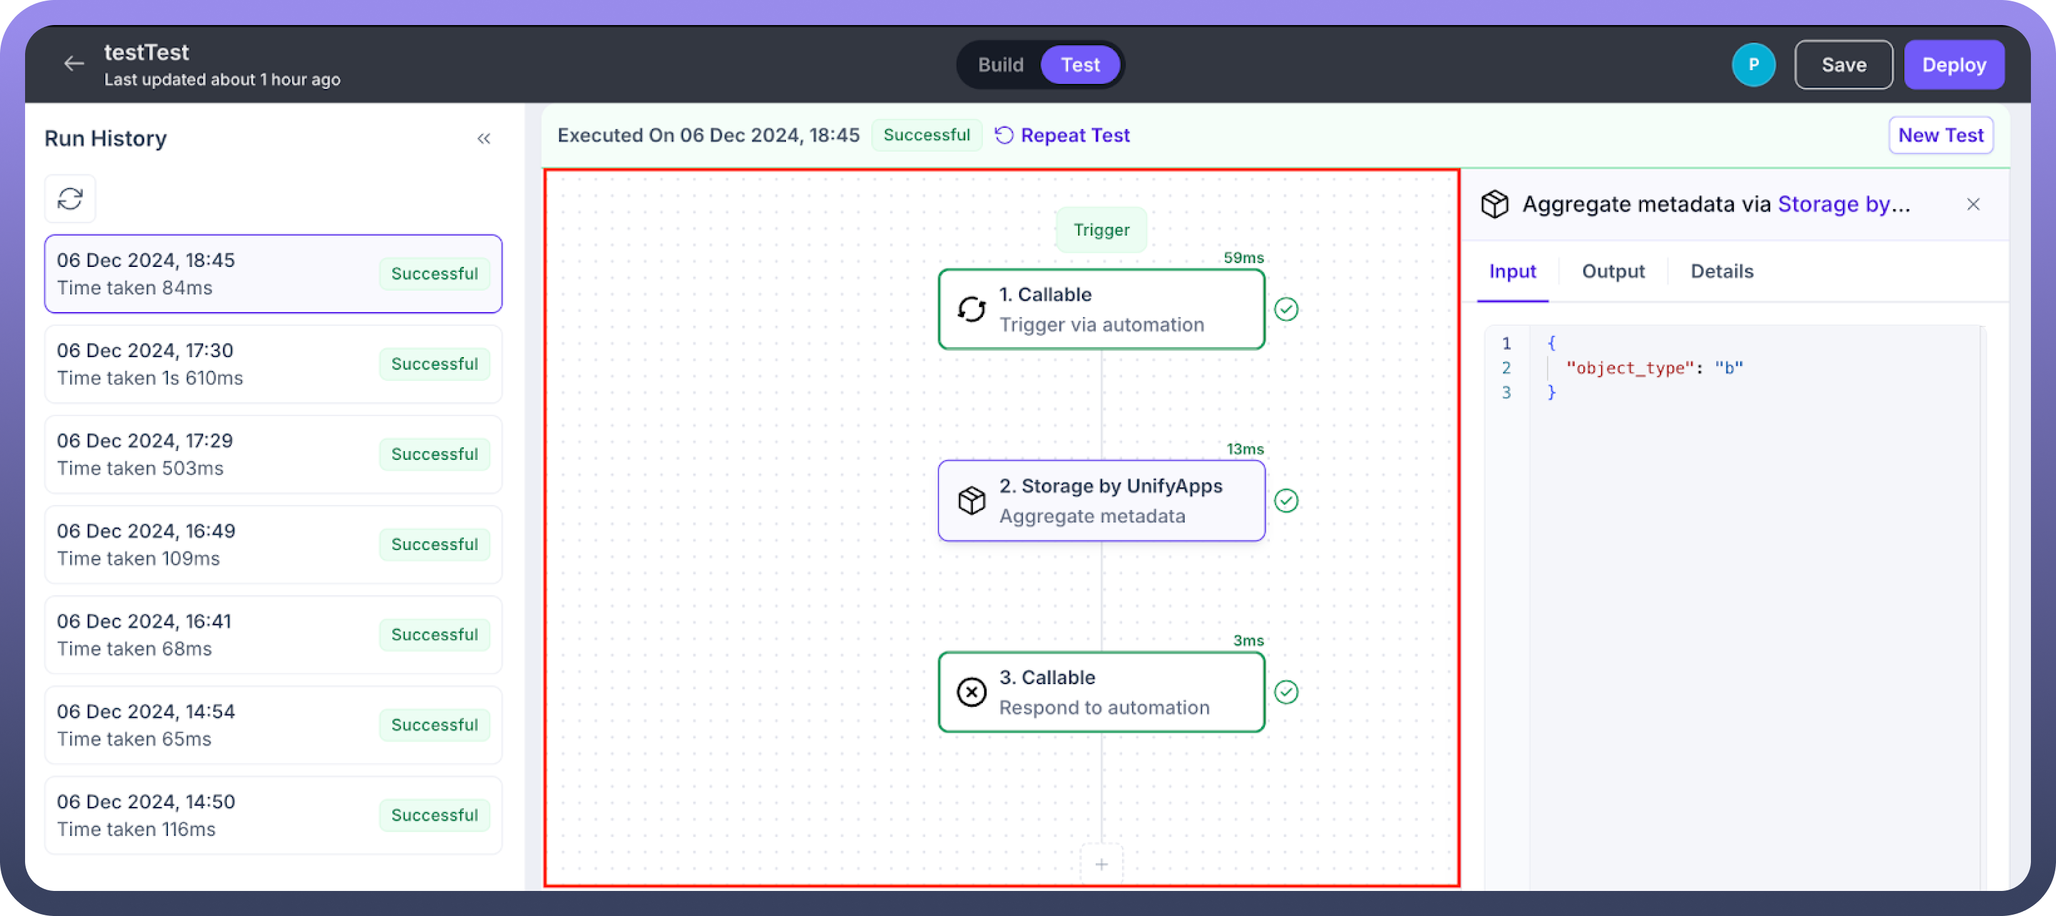Click the Trigger label node
Image resolution: width=2056 pixels, height=916 pixels.
click(x=1101, y=230)
